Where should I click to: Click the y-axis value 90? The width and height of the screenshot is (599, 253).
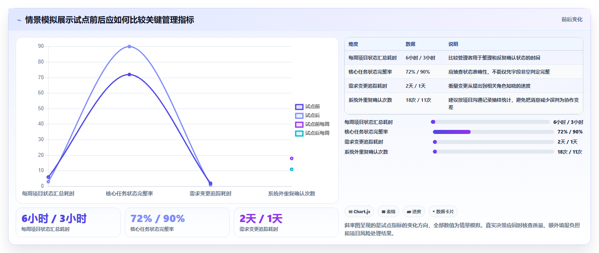point(41,46)
